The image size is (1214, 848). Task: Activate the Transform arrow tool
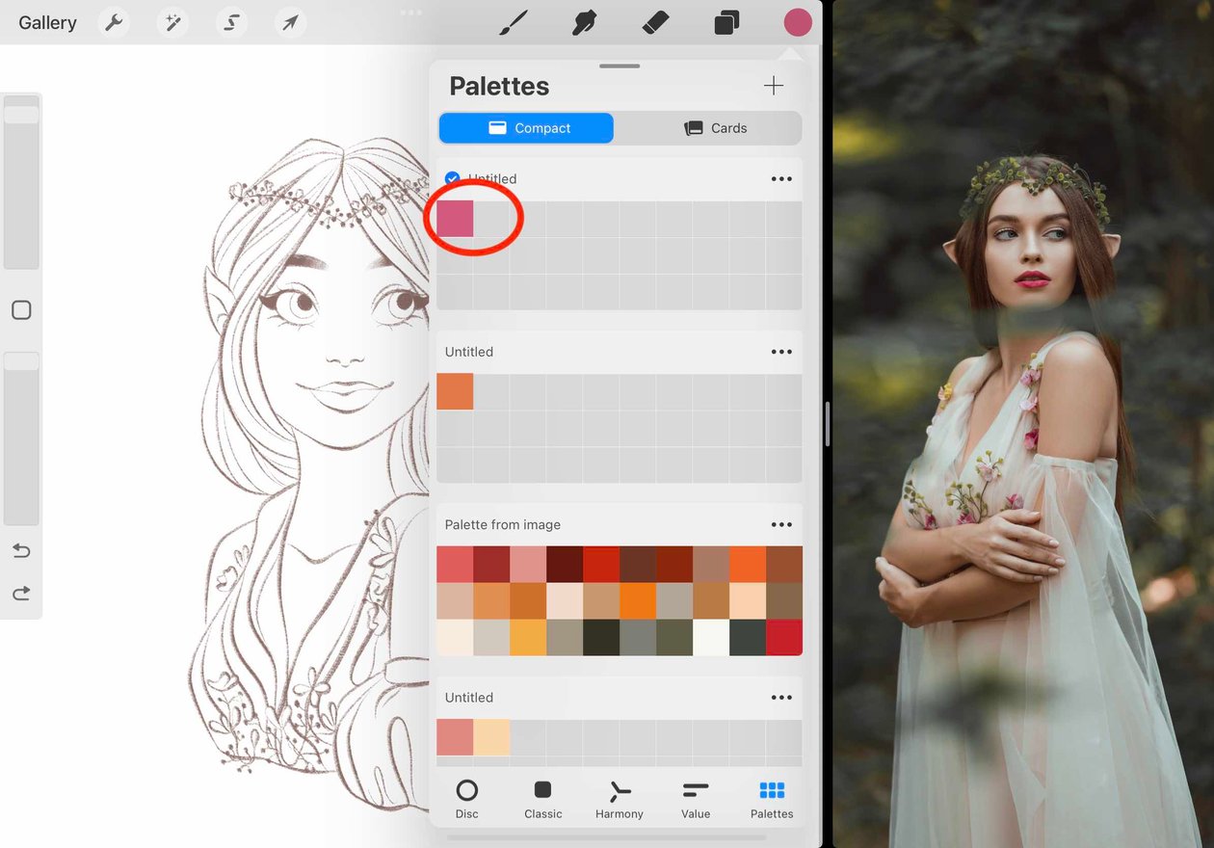pyautogui.click(x=290, y=22)
